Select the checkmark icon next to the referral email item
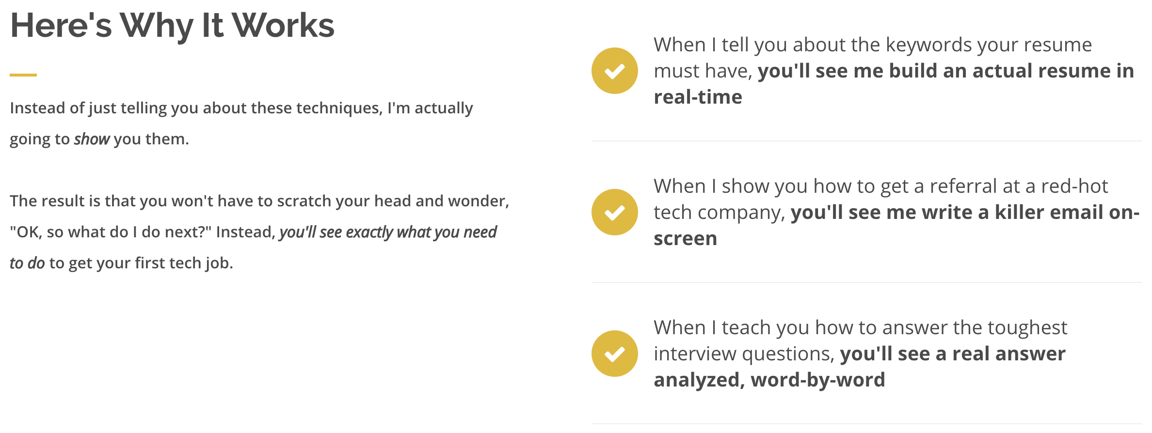The width and height of the screenshot is (1152, 433). click(x=614, y=212)
